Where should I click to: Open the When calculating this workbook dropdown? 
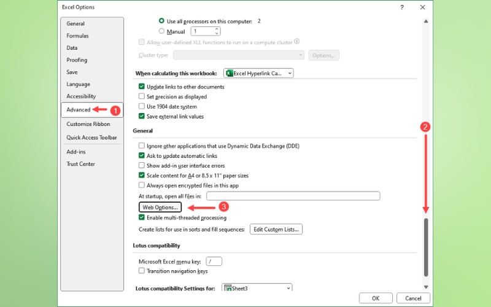coord(289,73)
